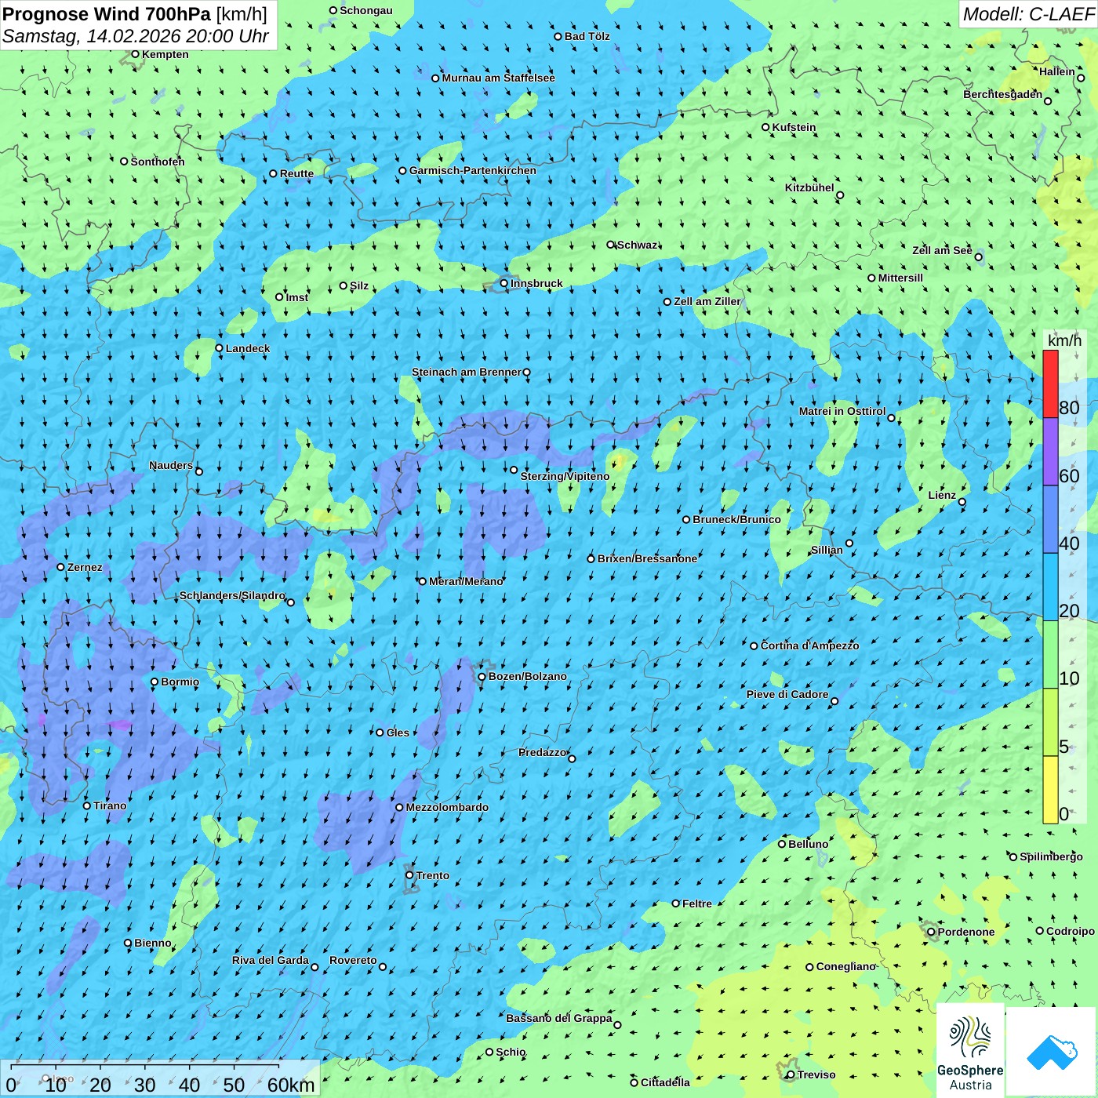Click the 'Brixen/Bressanone' label
The width and height of the screenshot is (1098, 1098).
647,558
